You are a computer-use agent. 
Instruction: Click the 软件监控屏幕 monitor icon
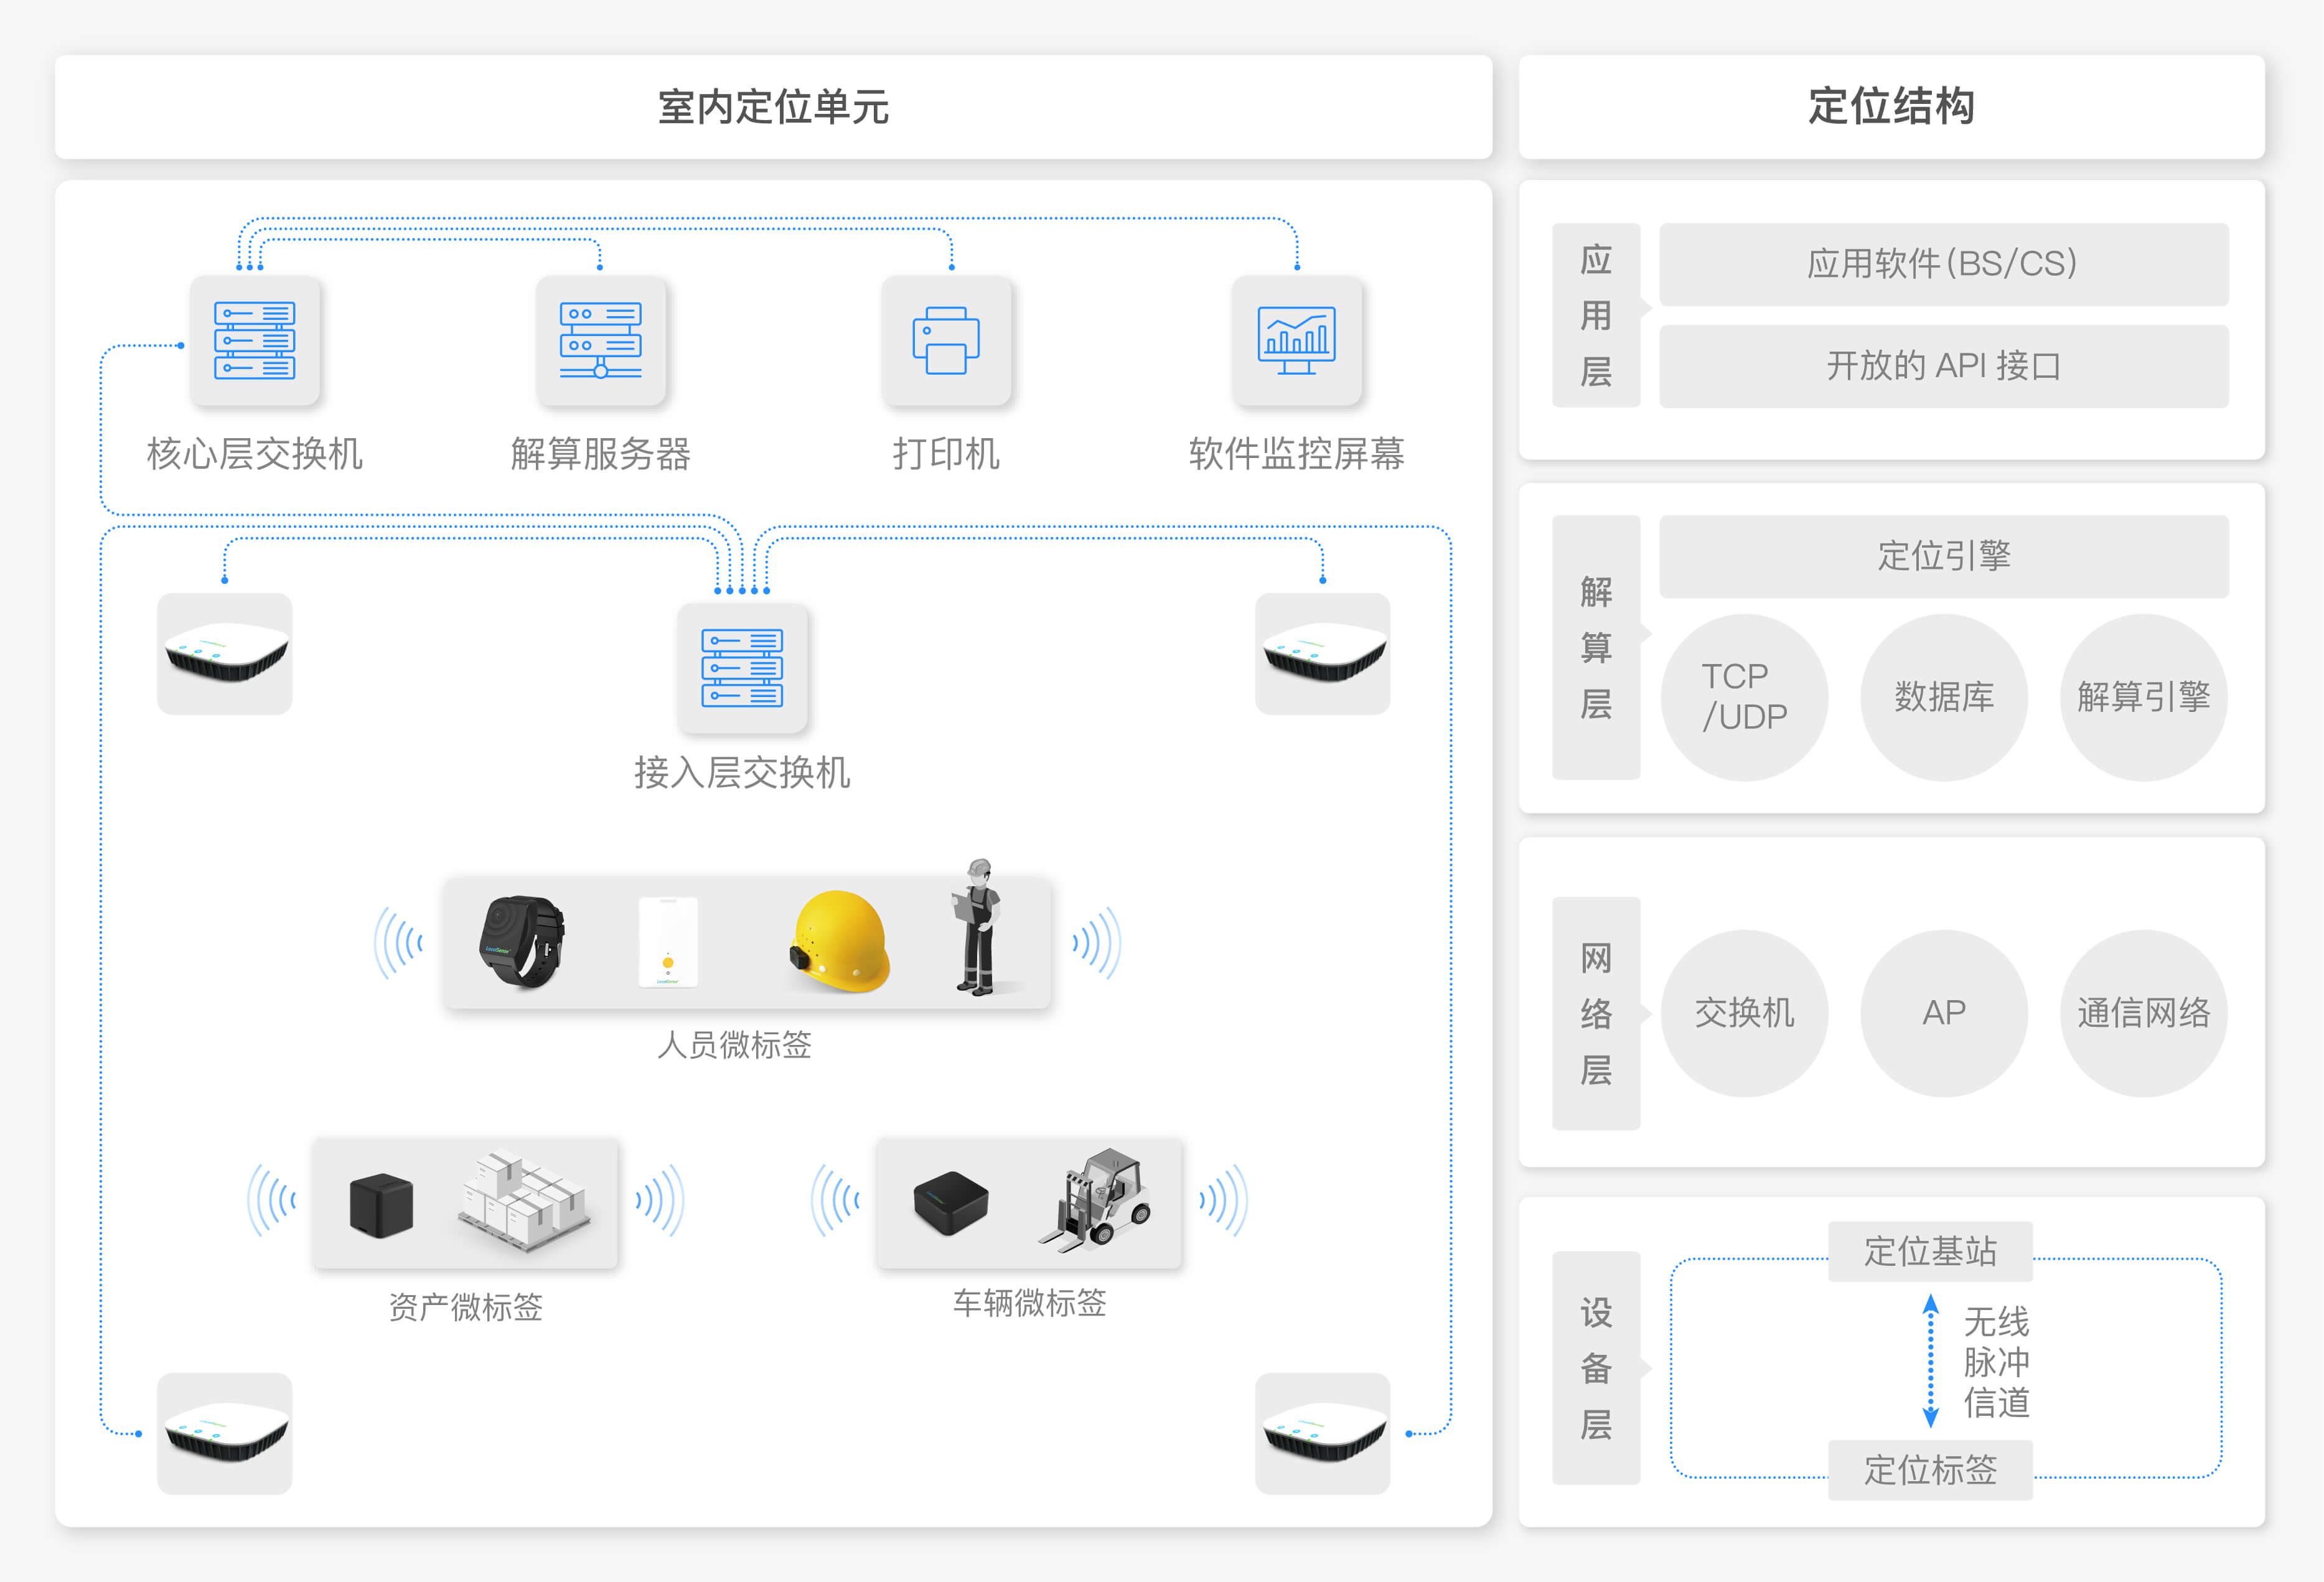[x=1298, y=341]
